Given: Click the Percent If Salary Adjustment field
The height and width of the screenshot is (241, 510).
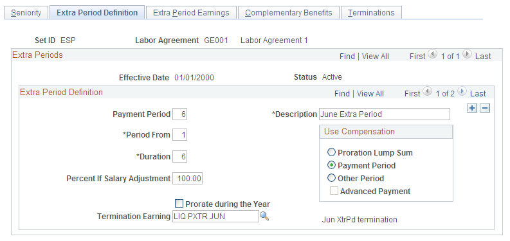Looking at the screenshot, I should [188, 178].
